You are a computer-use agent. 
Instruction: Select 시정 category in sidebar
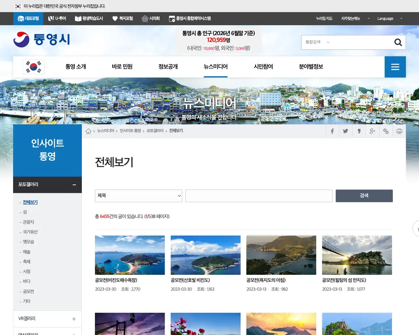coord(27,272)
